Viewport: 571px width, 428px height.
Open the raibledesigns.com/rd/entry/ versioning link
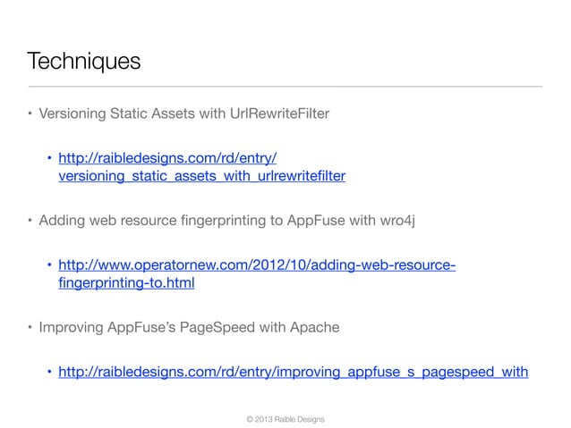click(x=174, y=159)
